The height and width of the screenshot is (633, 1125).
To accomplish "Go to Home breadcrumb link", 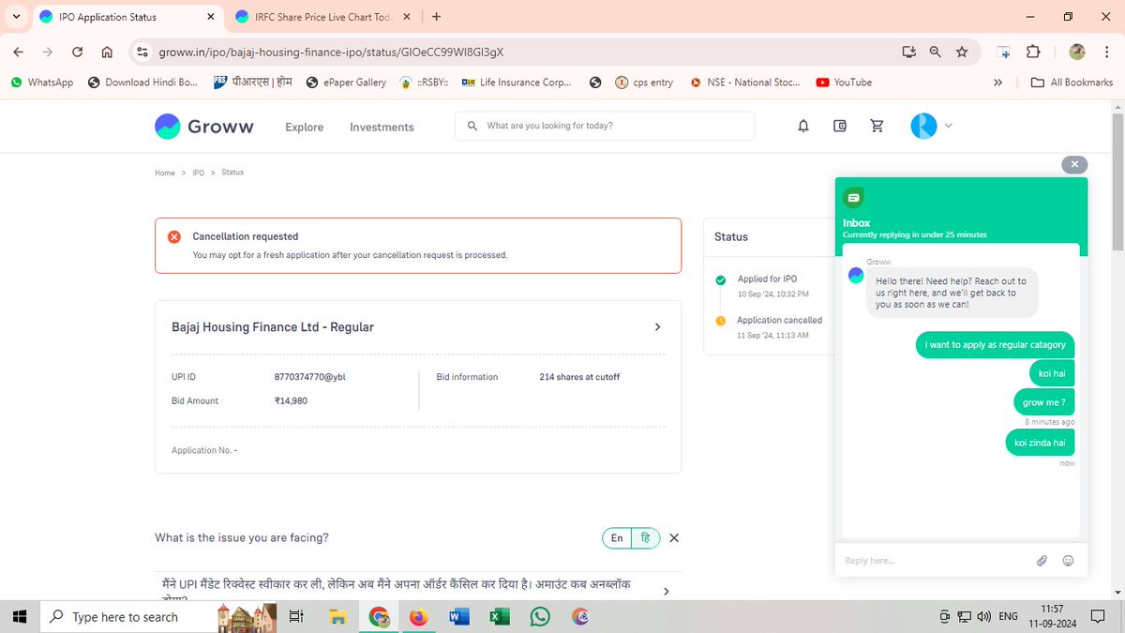I will pos(165,173).
